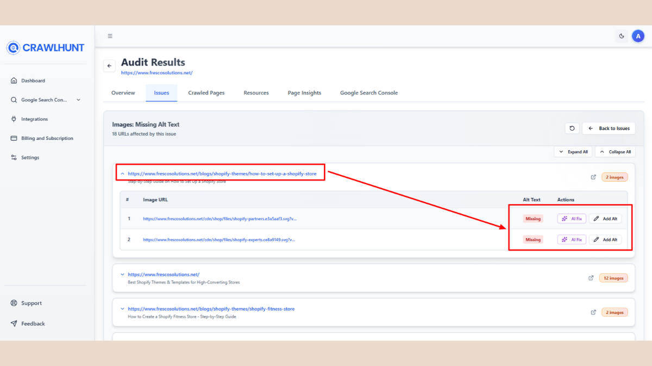Switch to the Crawled Pages tab
The width and height of the screenshot is (652, 366).
point(206,93)
